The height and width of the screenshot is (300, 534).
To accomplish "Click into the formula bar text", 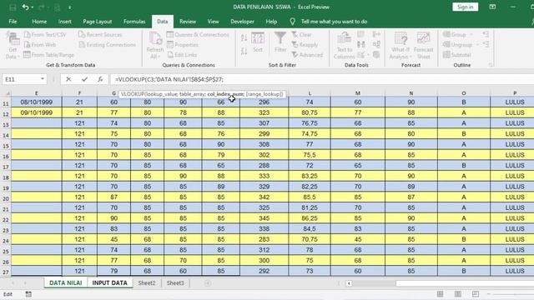I will coord(169,79).
